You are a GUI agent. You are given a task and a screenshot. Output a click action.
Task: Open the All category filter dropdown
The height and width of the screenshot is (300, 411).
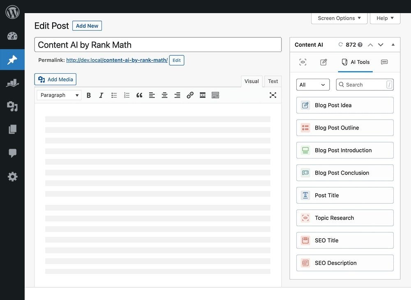coord(313,84)
